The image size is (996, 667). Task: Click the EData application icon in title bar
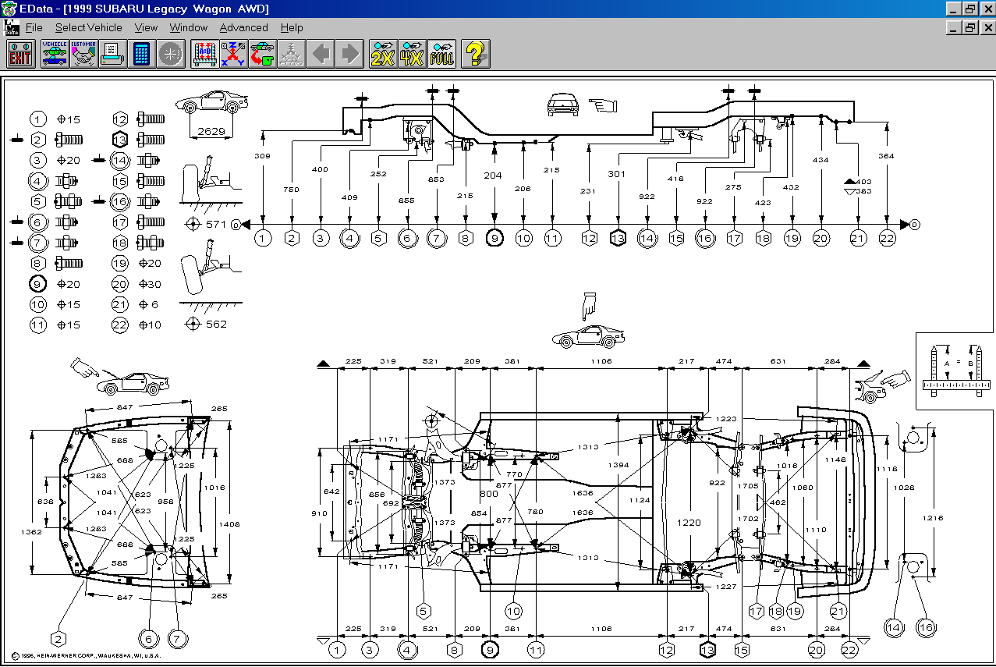pyautogui.click(x=9, y=9)
